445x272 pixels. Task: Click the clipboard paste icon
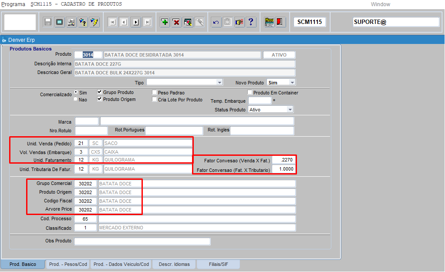(228, 22)
